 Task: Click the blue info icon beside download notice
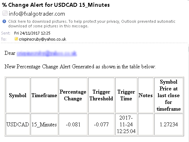(x=4, y=21)
